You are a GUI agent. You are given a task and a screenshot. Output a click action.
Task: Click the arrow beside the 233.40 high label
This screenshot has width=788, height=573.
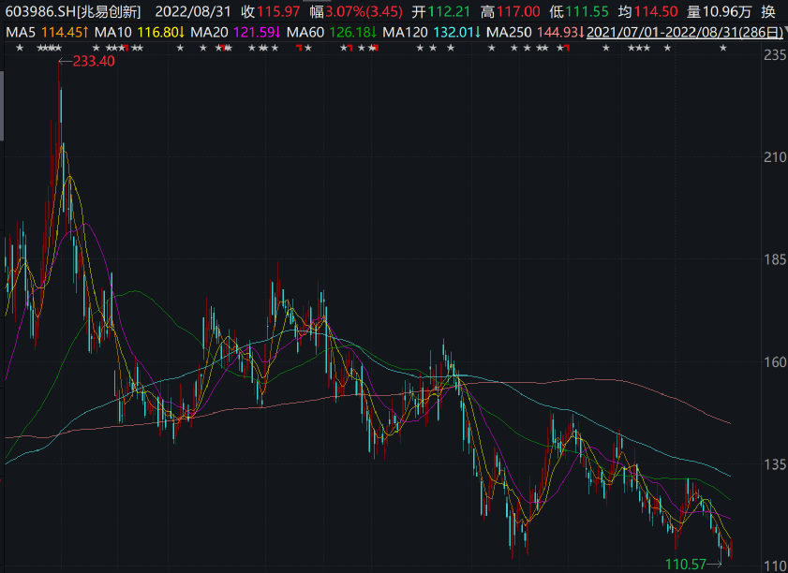pyautogui.click(x=64, y=62)
